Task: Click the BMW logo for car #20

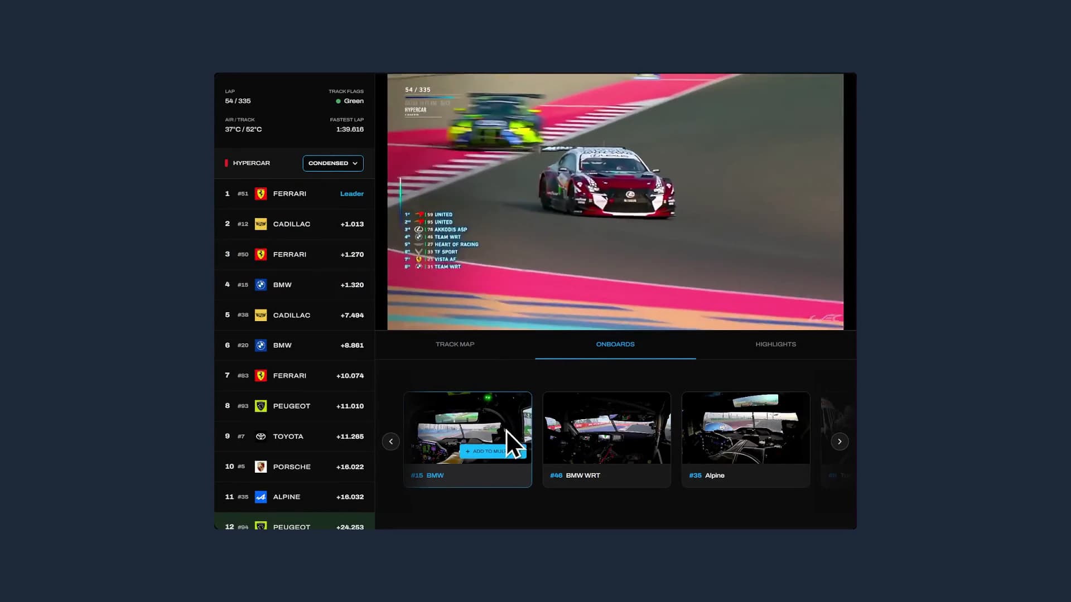Action: [x=260, y=346]
